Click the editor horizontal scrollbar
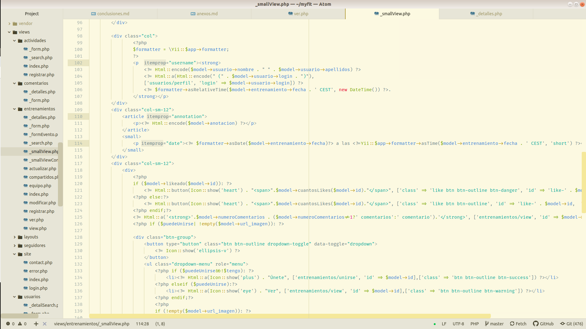This screenshot has width=586, height=329. click(x=290, y=316)
